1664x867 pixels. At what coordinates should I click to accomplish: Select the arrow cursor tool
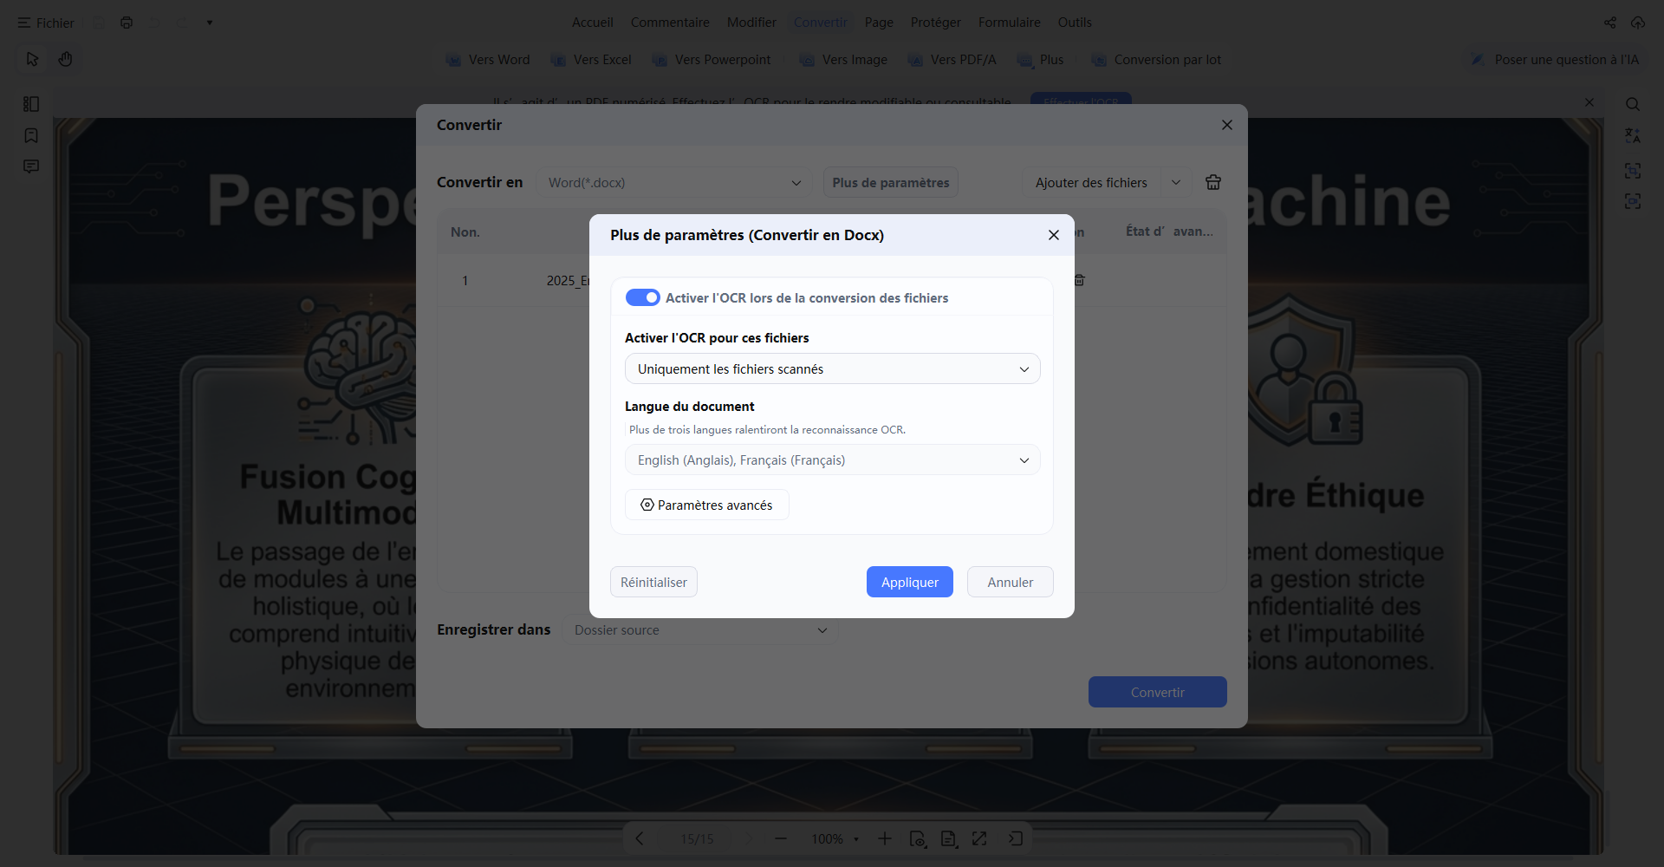click(x=32, y=59)
